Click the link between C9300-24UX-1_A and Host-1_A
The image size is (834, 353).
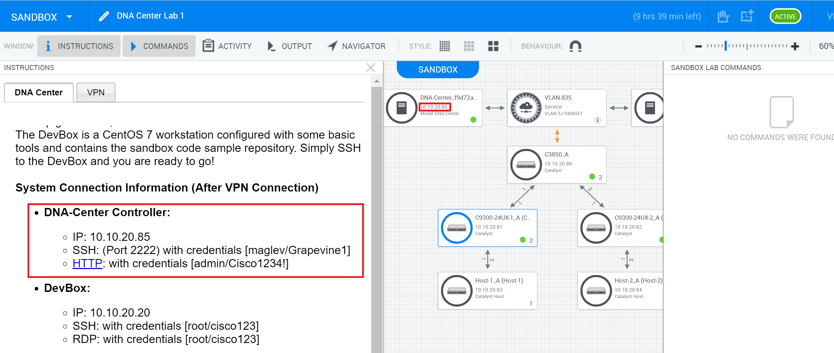click(488, 259)
